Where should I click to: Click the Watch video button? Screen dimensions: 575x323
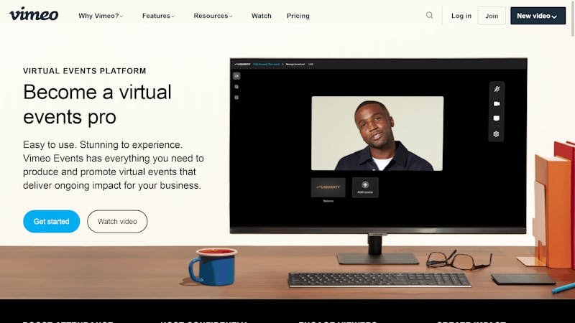[117, 221]
